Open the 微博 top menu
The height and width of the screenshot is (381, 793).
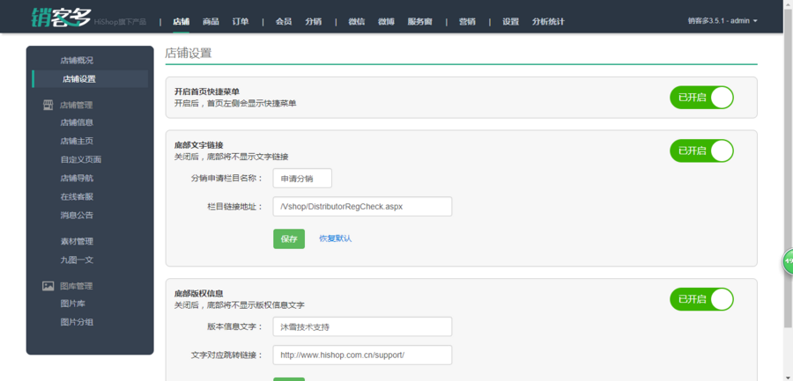386,22
